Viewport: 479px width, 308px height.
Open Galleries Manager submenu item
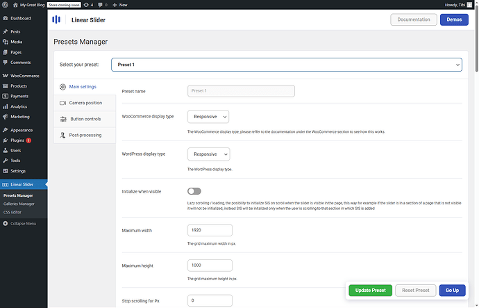point(19,204)
